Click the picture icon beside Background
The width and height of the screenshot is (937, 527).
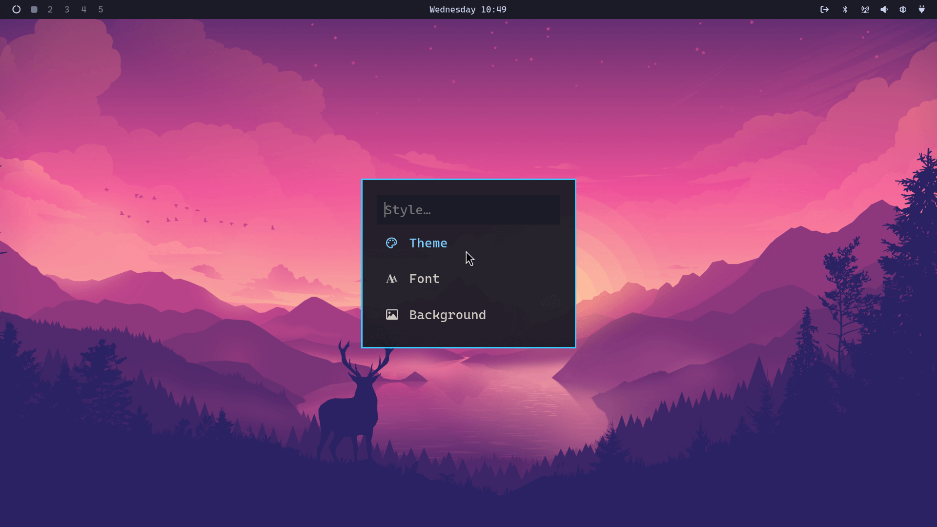[392, 315]
